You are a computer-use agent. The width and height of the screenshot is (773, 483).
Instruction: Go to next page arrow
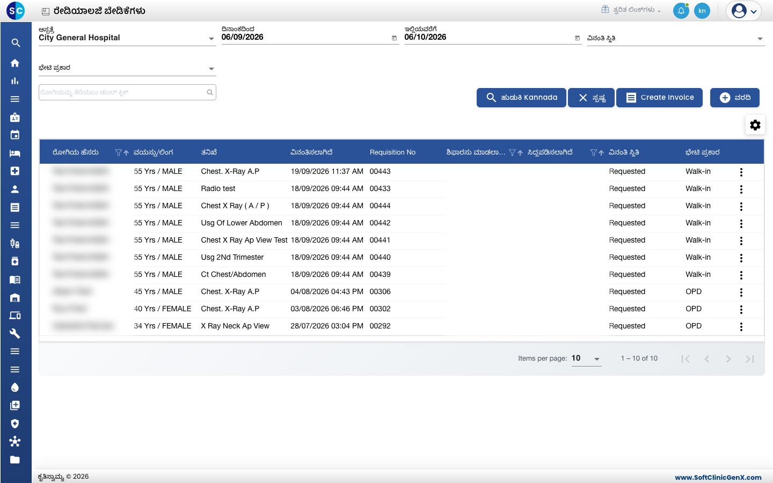pyautogui.click(x=728, y=359)
